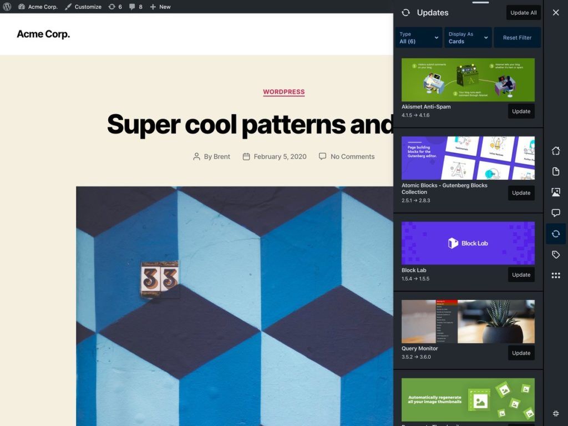Update the Akismet Anti-Spam plugin
Viewport: 568px width, 426px height.
(521, 111)
